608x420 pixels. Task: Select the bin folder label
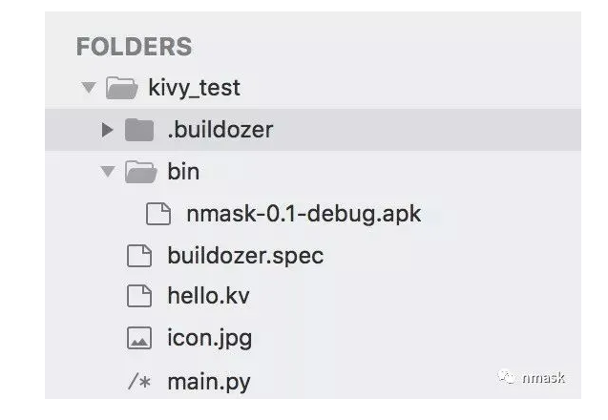pyautogui.click(x=183, y=172)
